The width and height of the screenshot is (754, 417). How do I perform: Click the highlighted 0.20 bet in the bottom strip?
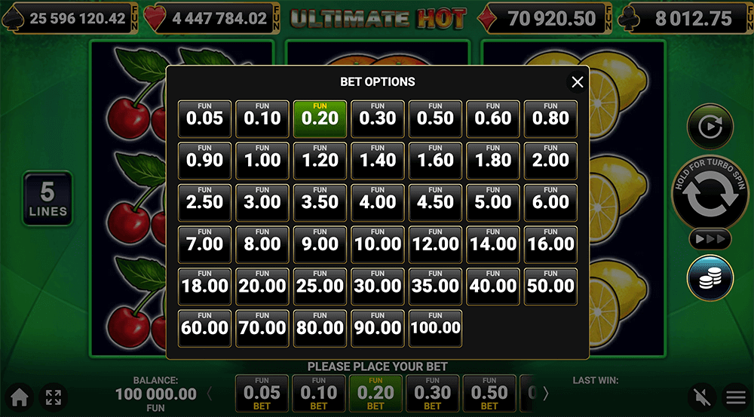click(375, 394)
